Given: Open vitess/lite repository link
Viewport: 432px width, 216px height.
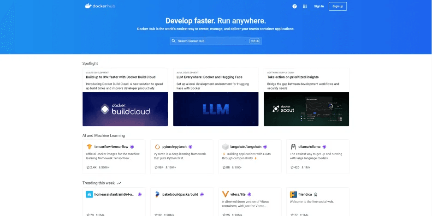Looking at the screenshot, I should pos(238,194).
